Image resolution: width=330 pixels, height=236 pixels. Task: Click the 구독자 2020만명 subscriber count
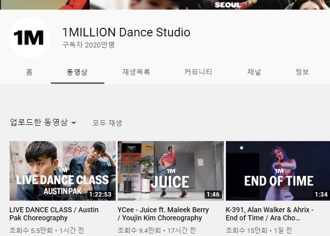point(88,45)
